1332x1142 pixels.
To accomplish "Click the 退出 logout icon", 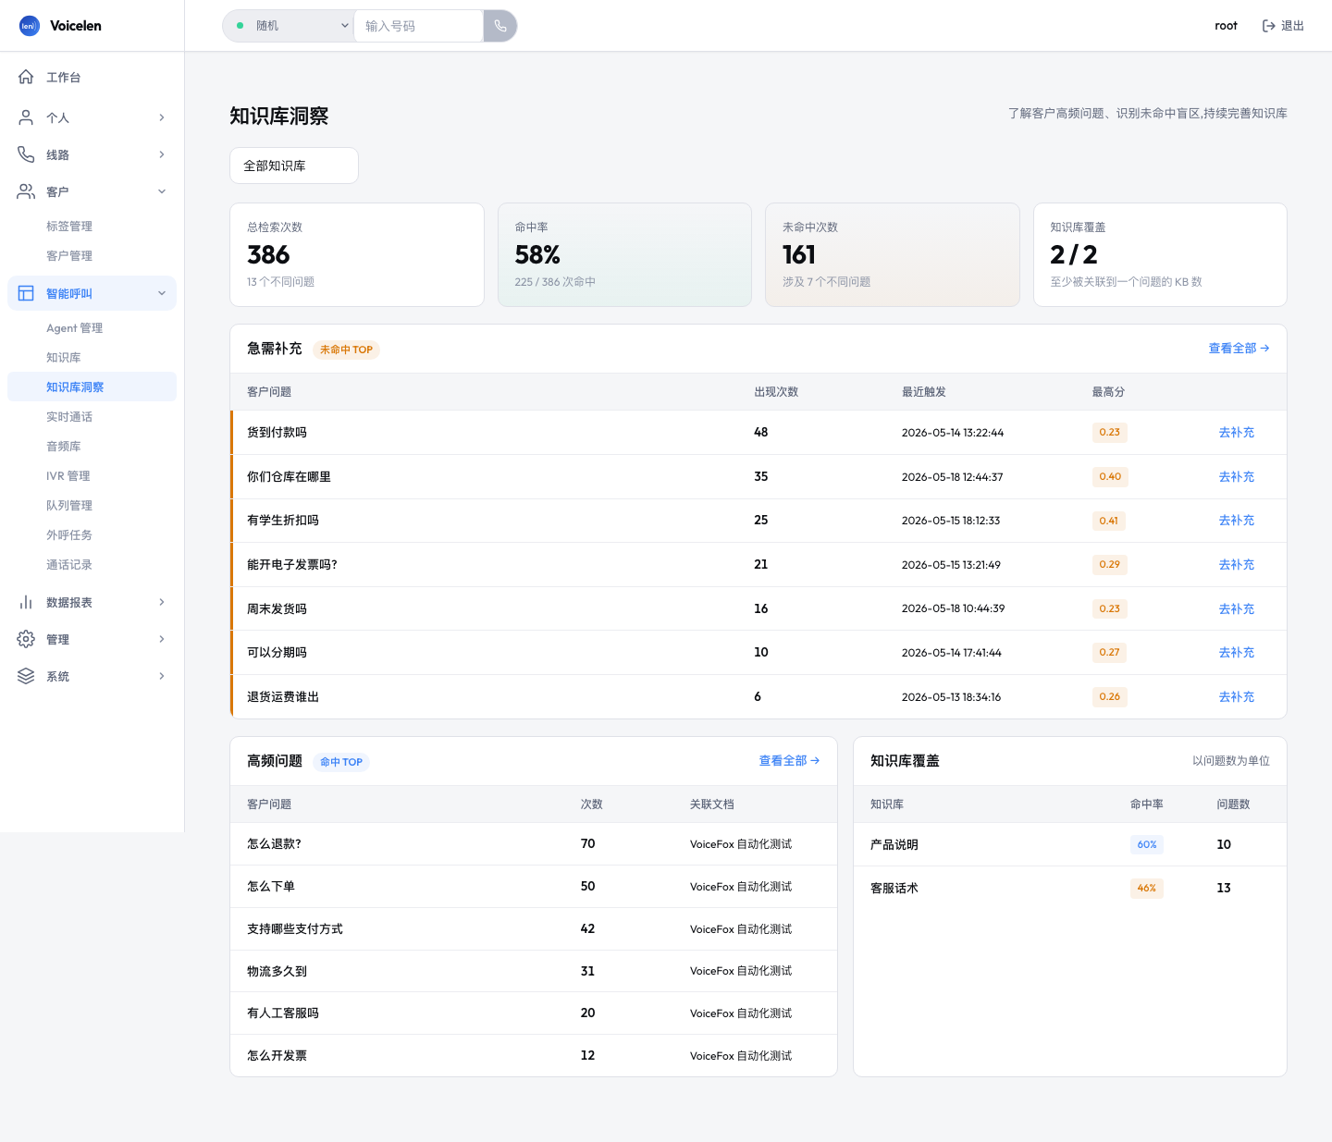I will (x=1269, y=26).
